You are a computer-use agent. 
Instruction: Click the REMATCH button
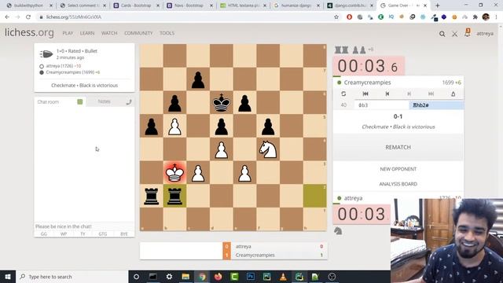point(398,147)
